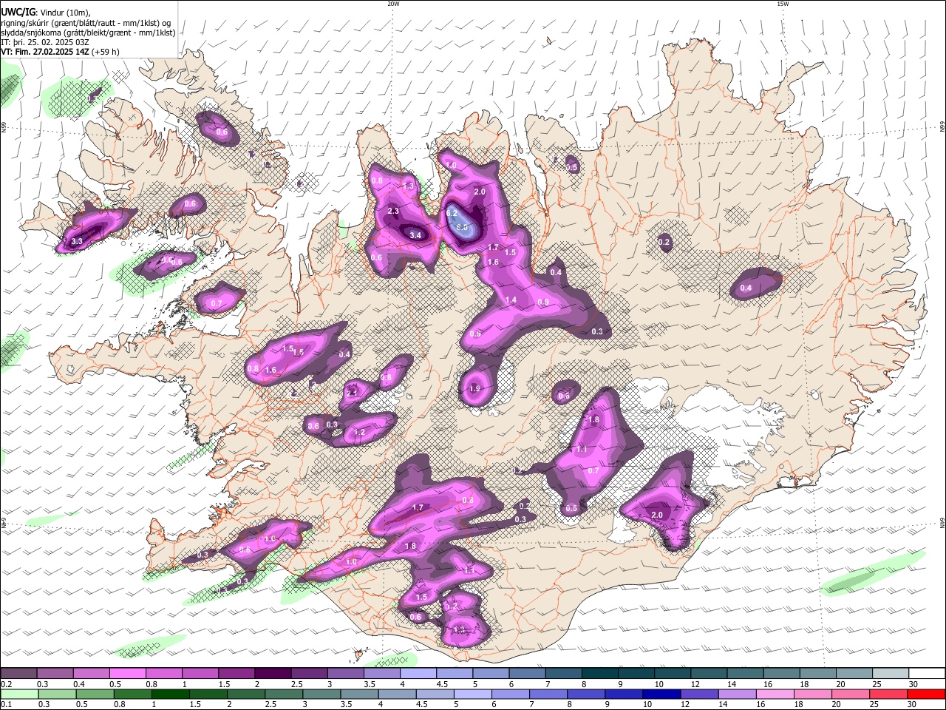The image size is (946, 710).
Task: Click the '1.9' precipitation value label
Action: click(x=475, y=388)
